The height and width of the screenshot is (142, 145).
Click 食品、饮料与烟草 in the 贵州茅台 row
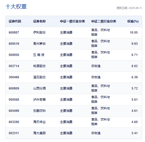click(100, 44)
